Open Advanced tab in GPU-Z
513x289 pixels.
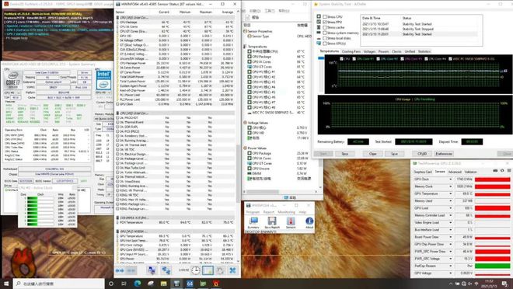[455, 172]
